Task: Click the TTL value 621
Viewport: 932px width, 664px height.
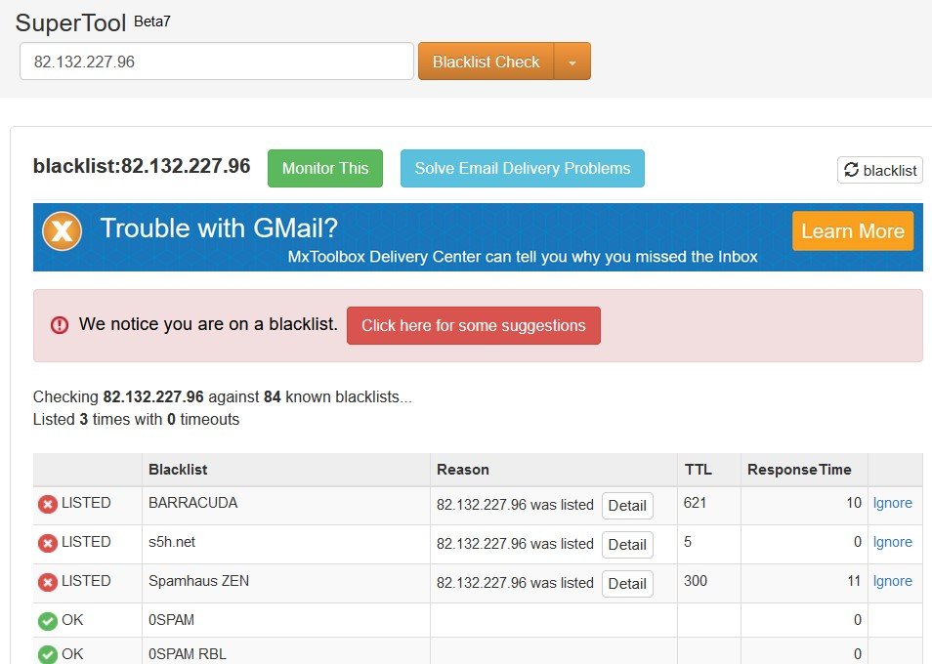Action: pos(695,503)
